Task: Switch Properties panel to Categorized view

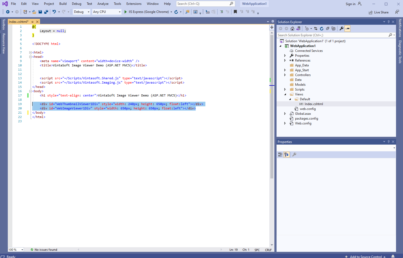Action: click(x=280, y=155)
